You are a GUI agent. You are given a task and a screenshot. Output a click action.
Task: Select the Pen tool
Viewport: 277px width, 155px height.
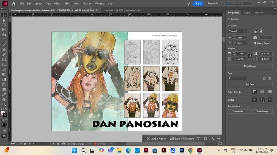pyautogui.click(x=4, y=50)
